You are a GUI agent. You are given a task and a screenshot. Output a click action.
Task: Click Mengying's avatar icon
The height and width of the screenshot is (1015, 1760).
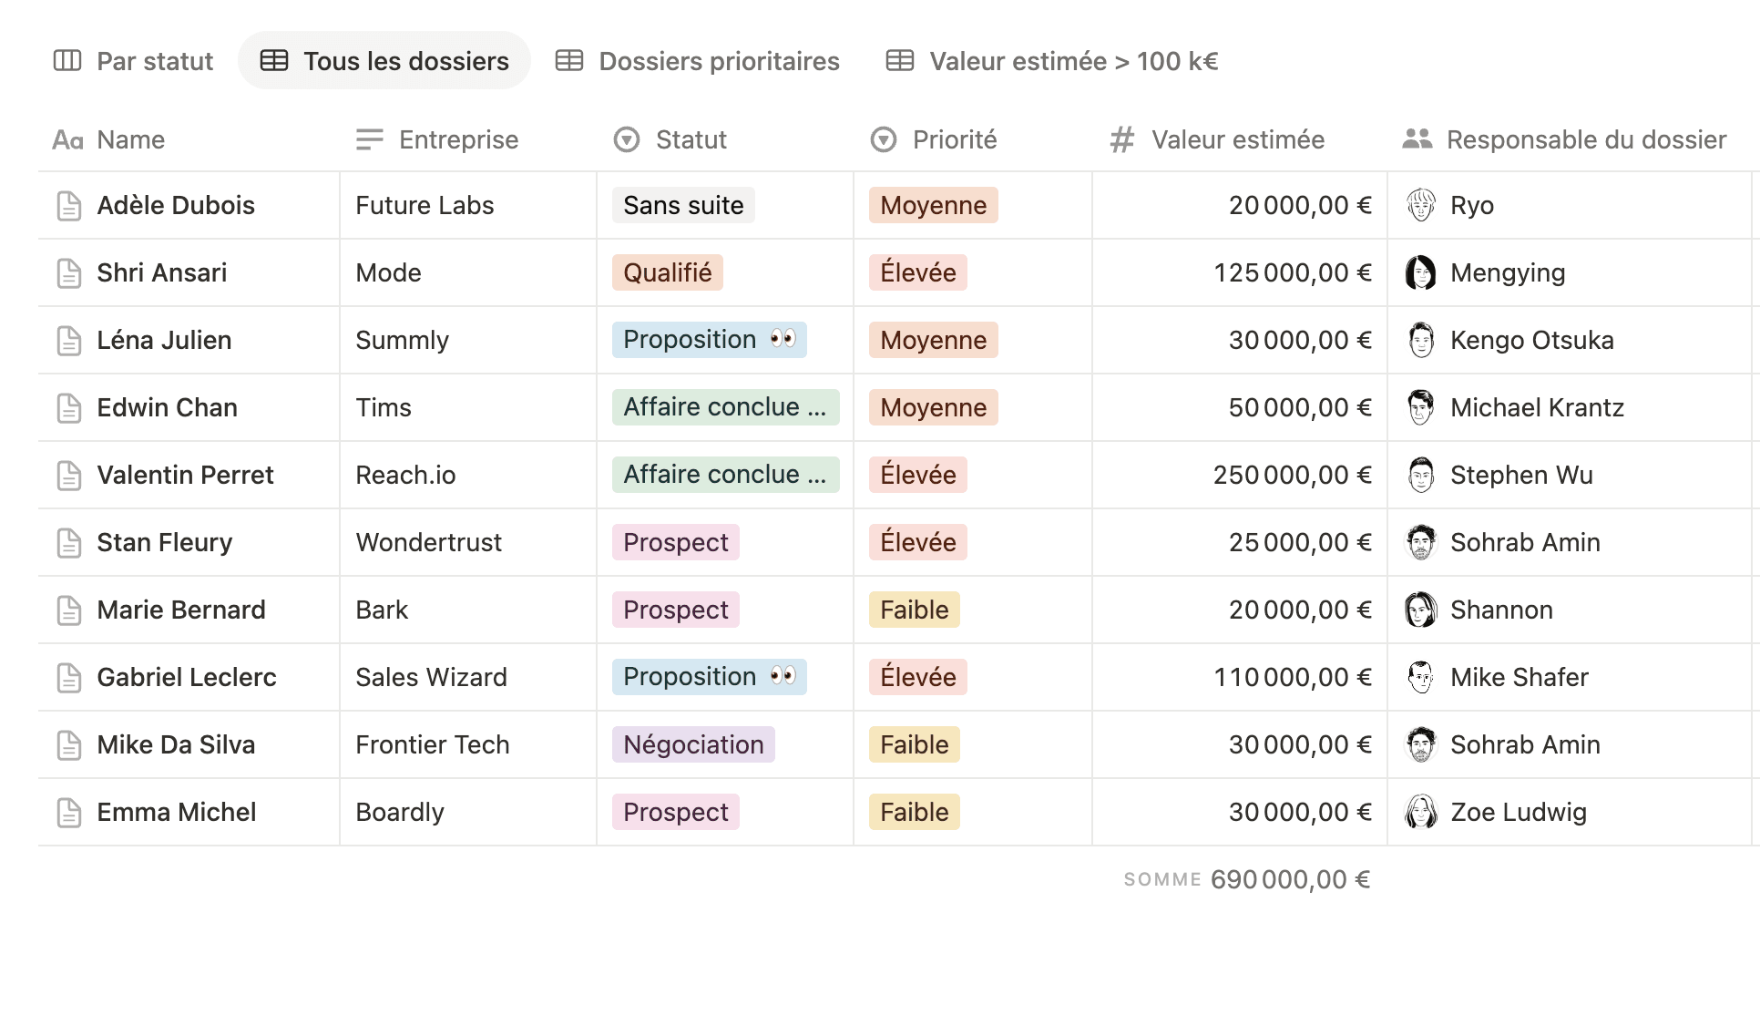1420,273
